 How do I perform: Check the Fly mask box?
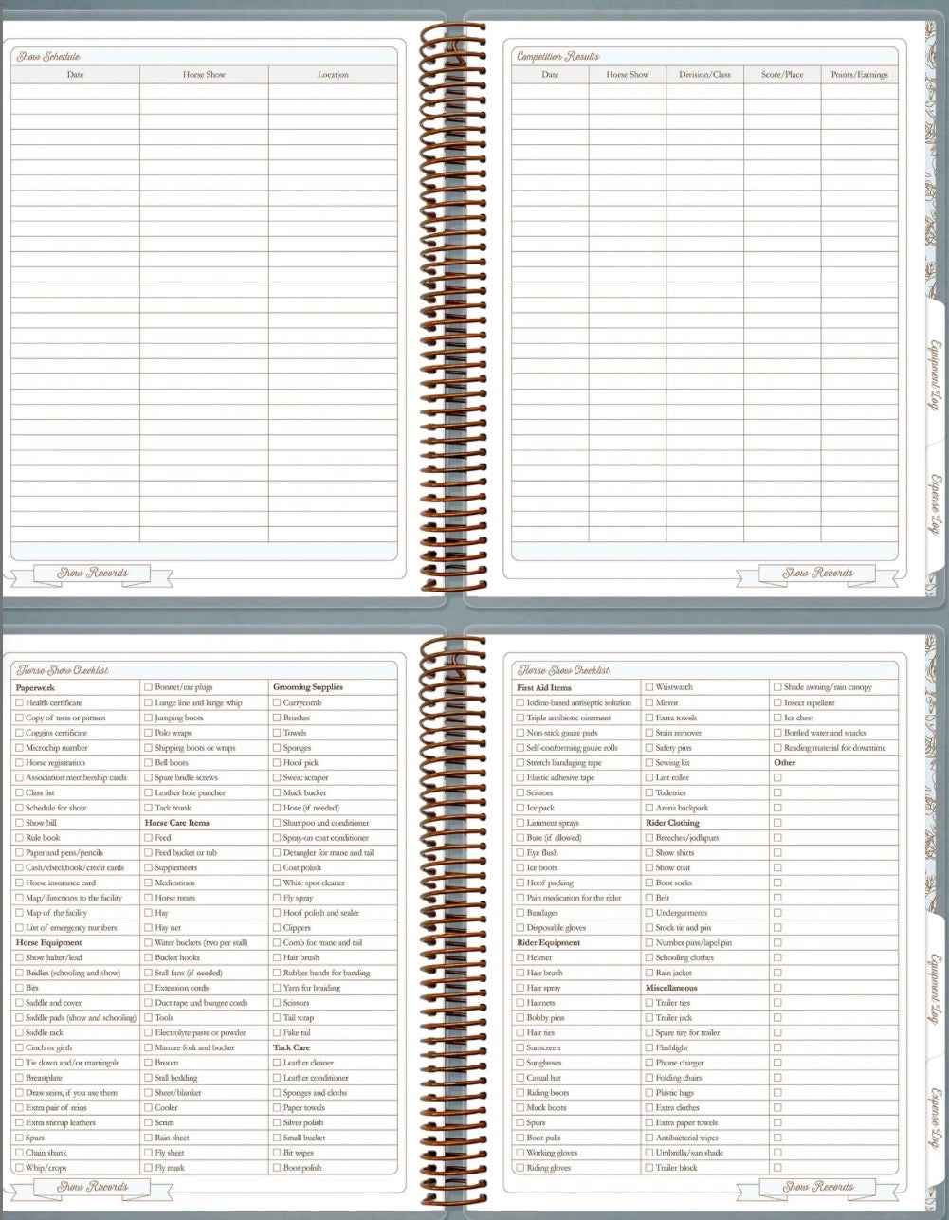point(149,1168)
